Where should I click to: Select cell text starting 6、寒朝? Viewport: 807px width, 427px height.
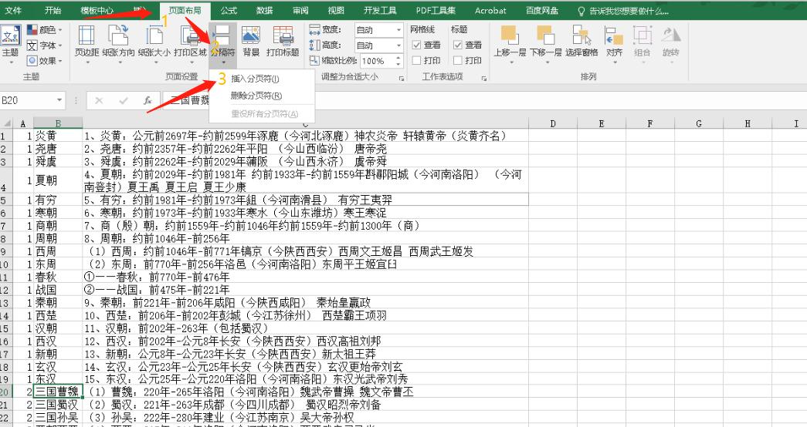306,213
